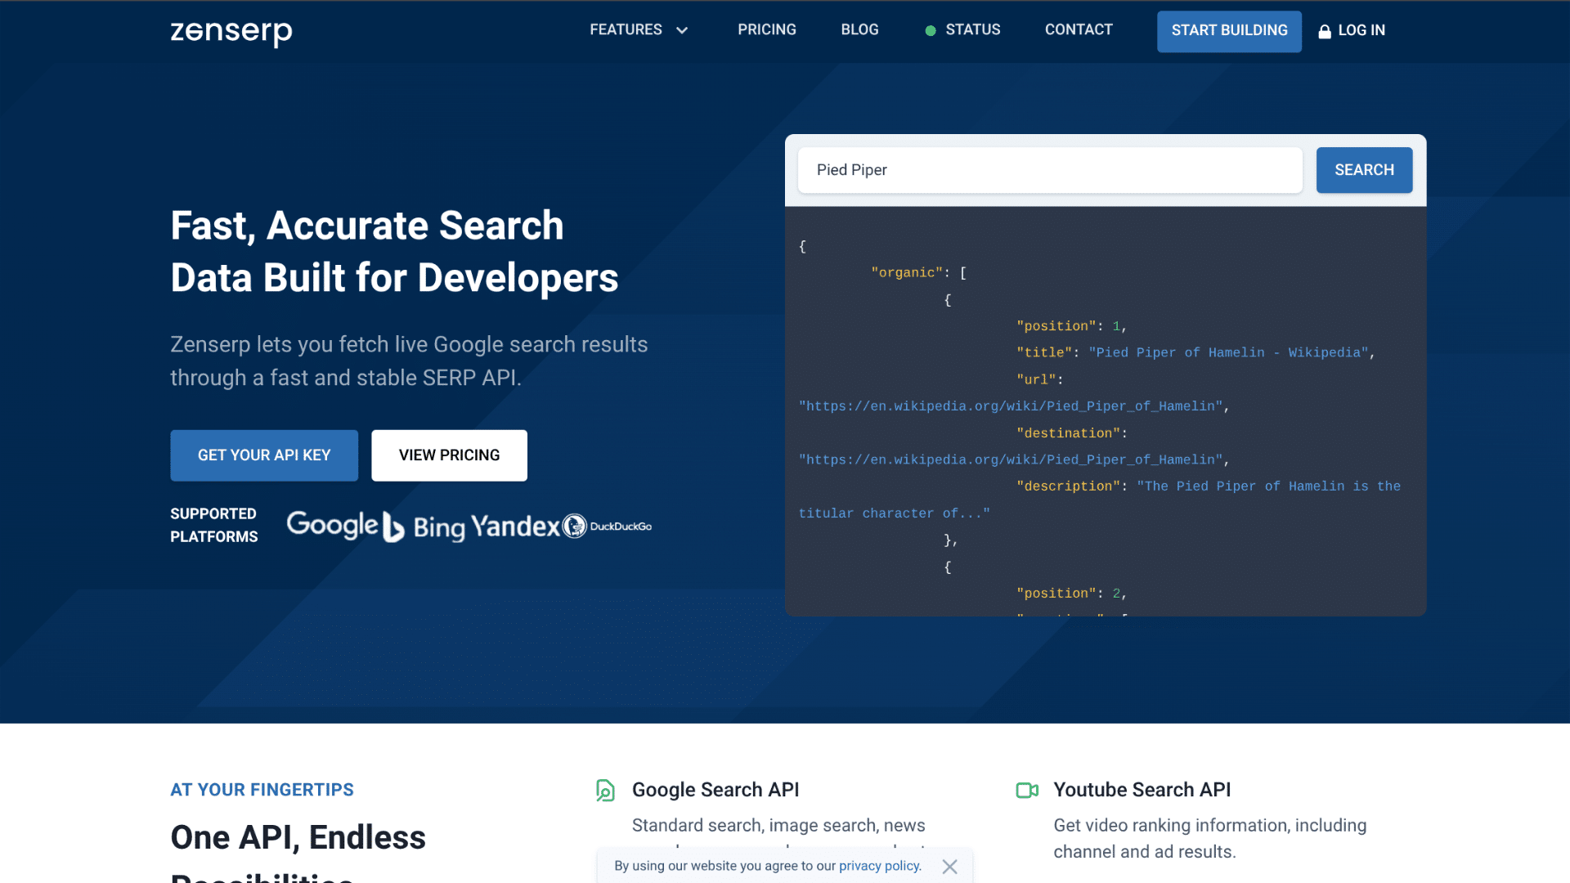Click the Google platform logo
Image resolution: width=1570 pixels, height=883 pixels.
(332, 525)
